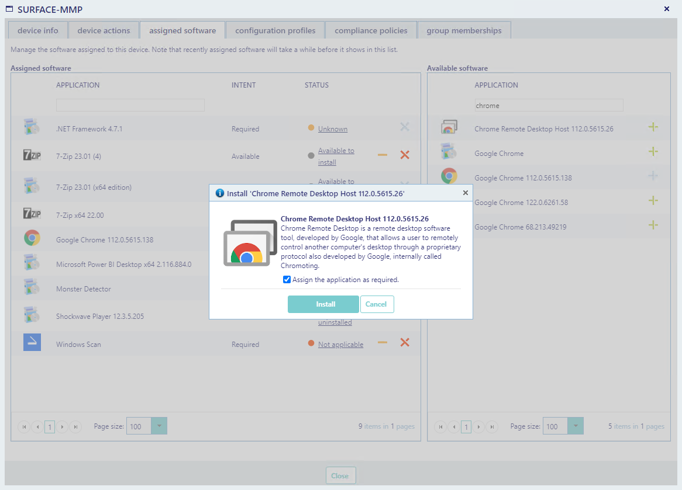Select the configuration profiles tab
The image size is (682, 490).
(x=275, y=30)
